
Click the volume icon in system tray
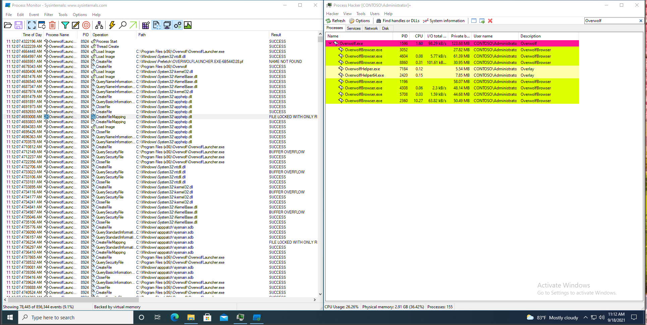(x=602, y=317)
